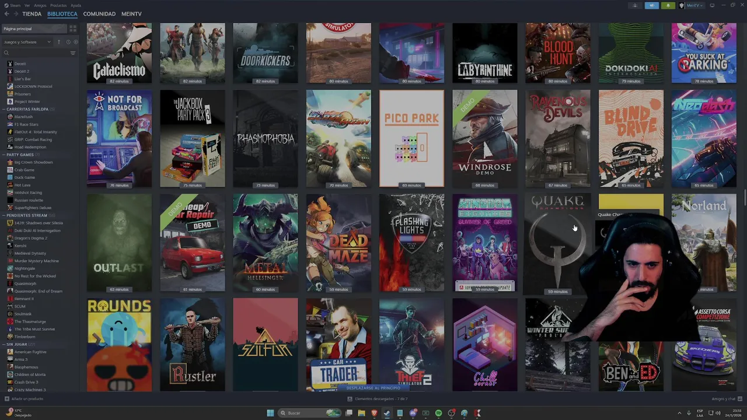Collapse the CARRERITAS FARLOPA category

tap(29, 109)
